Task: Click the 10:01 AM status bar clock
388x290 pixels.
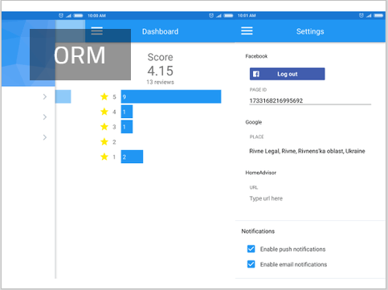Action: point(247,15)
